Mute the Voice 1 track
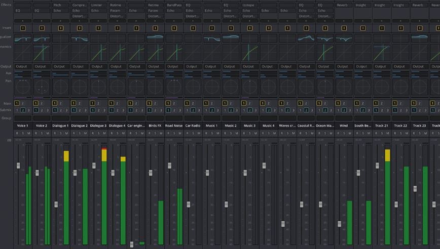 [x=28, y=133]
